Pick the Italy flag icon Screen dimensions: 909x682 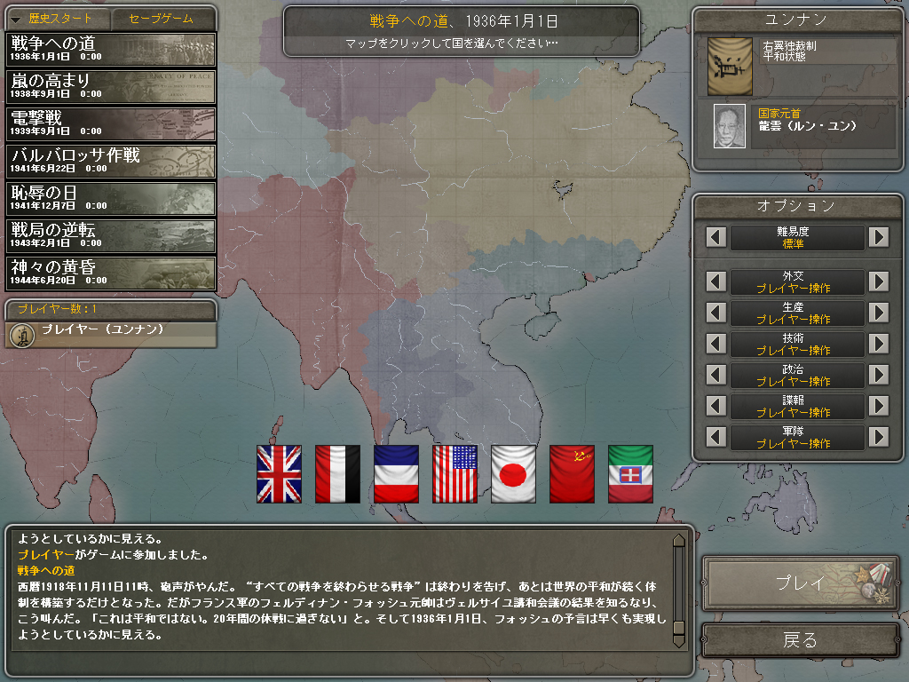pyautogui.click(x=630, y=474)
